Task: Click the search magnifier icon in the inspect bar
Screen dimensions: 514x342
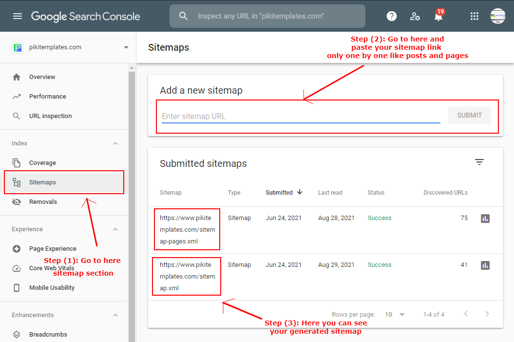Action: 183,16
